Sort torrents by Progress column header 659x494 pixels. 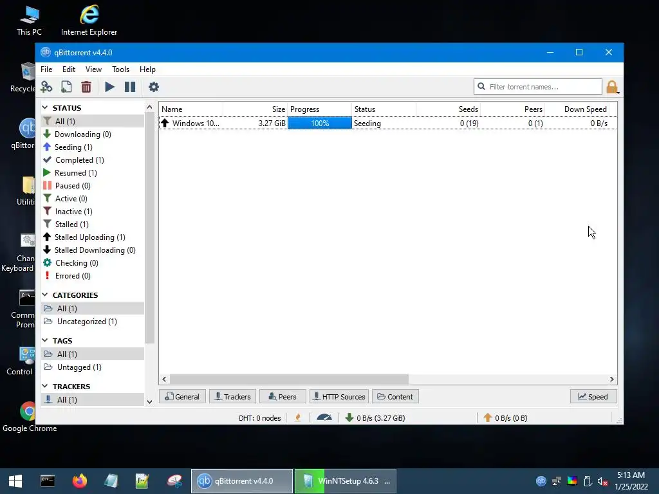319,109
